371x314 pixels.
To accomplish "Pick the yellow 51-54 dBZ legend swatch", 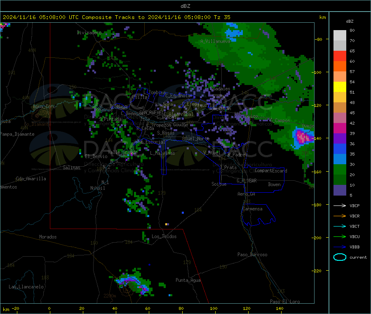I will [340, 87].
